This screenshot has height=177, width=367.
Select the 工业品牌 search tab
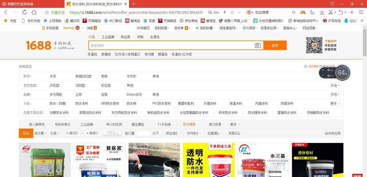(x=108, y=37)
